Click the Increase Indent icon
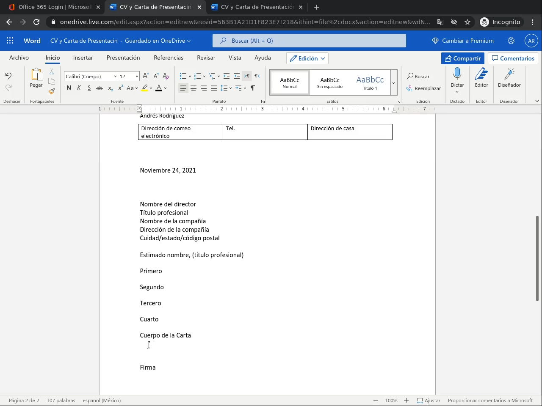Screen dimensions: 542x406 click(237, 76)
